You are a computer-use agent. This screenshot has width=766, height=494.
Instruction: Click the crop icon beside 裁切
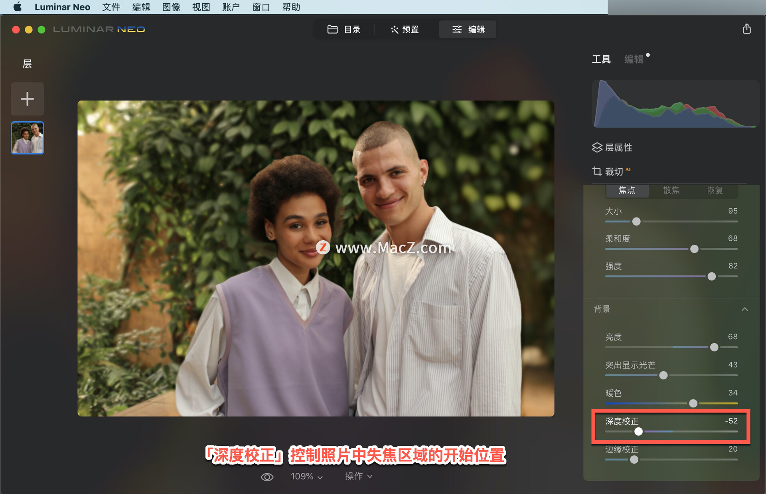(597, 172)
